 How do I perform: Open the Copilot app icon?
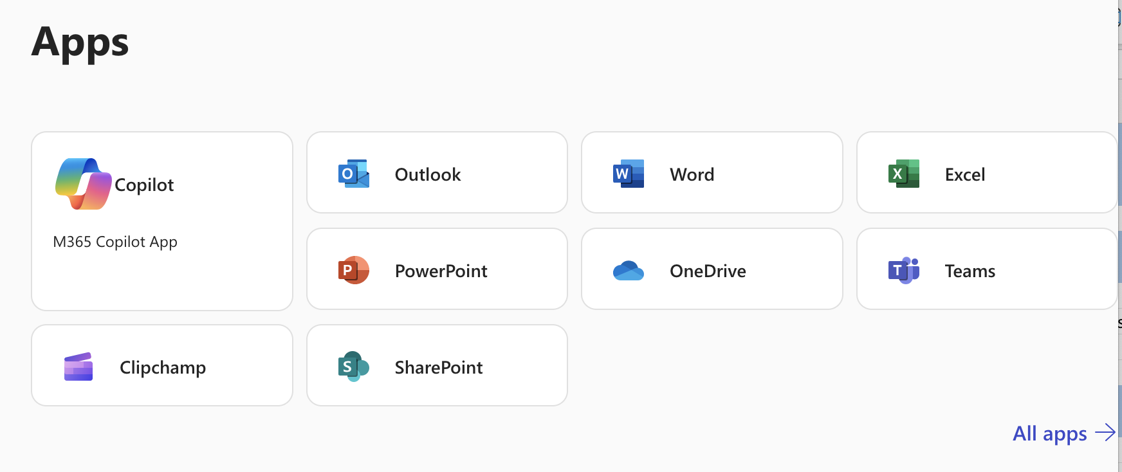[x=84, y=184]
